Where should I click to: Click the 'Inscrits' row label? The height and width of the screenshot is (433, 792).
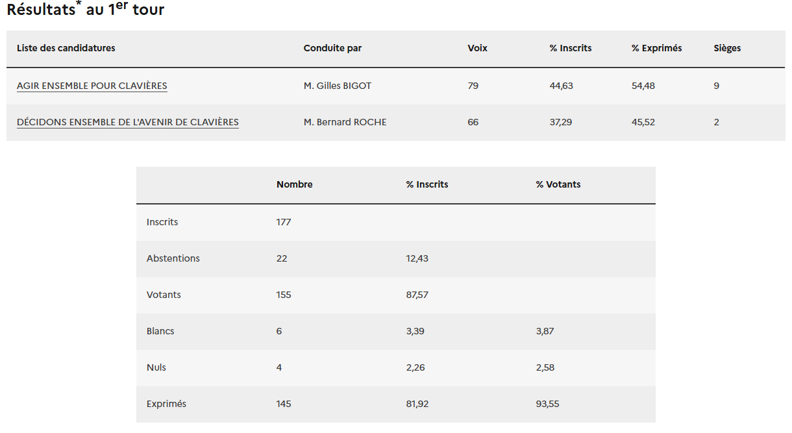[162, 222]
